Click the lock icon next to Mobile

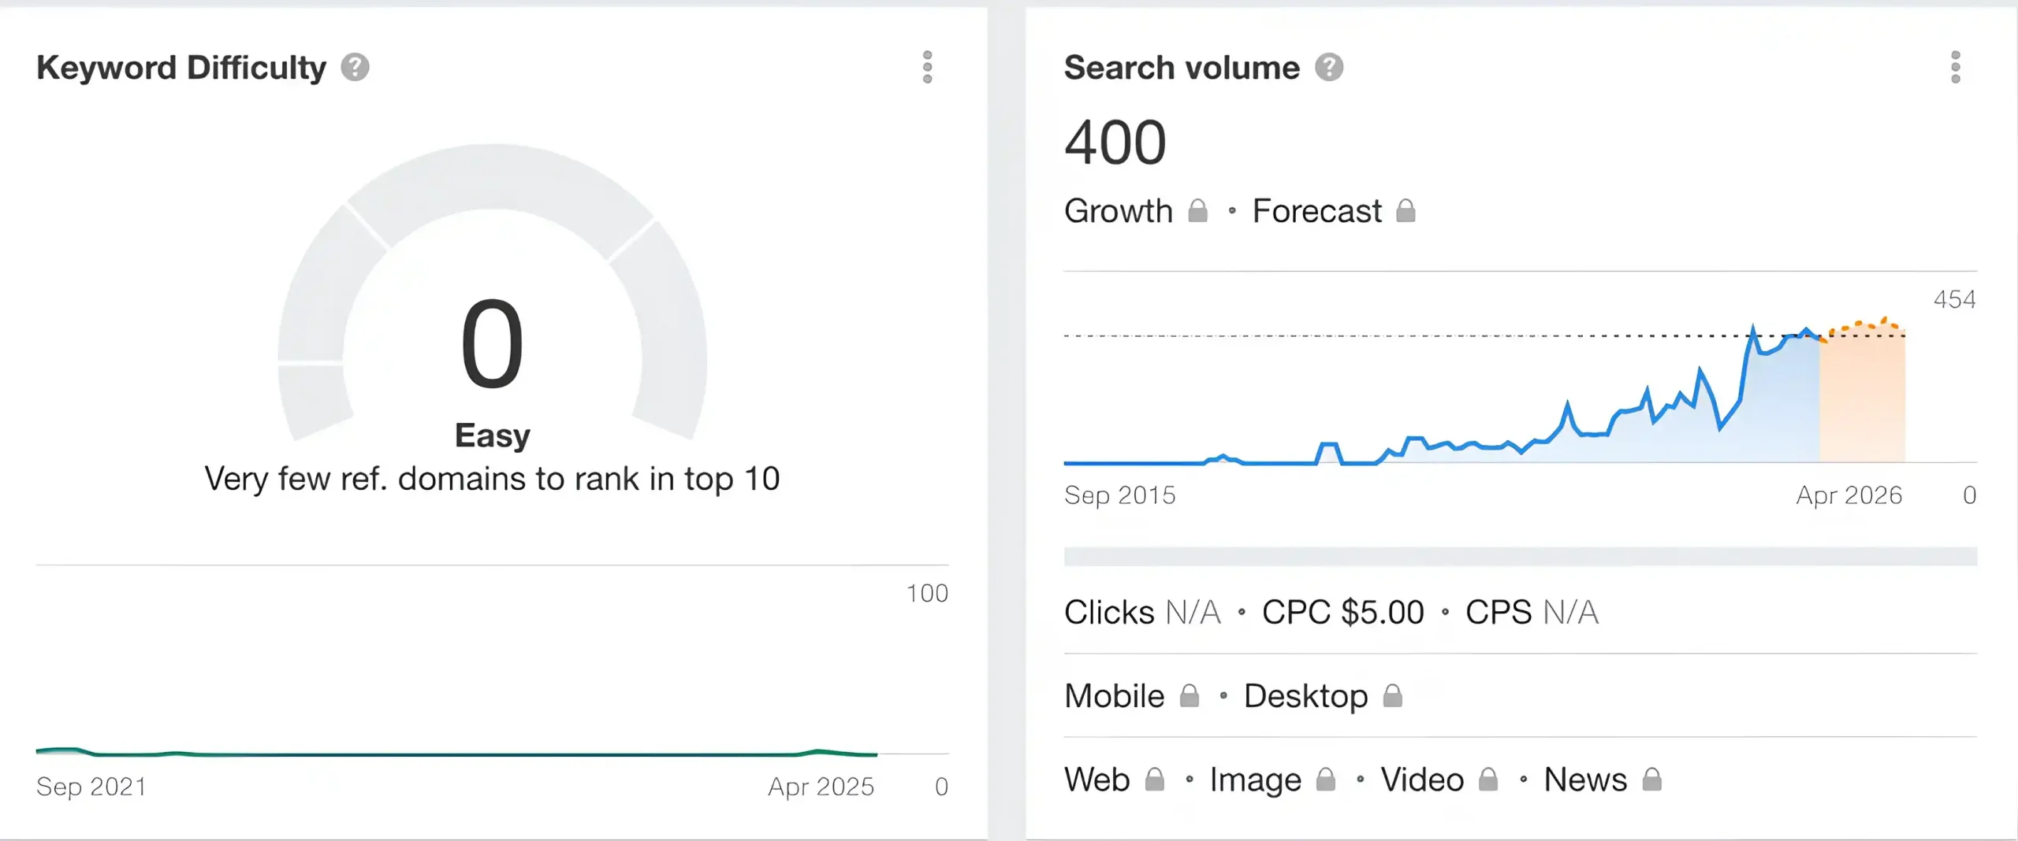click(1189, 696)
